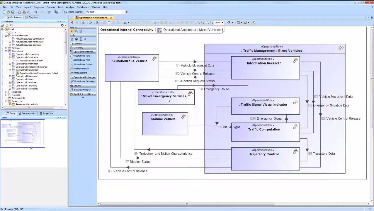The width and height of the screenshot is (374, 211).
Task: Expand the Personnel tree node
Action: click(x=6, y=92)
